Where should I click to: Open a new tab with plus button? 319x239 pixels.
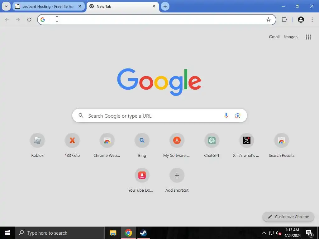(165, 6)
